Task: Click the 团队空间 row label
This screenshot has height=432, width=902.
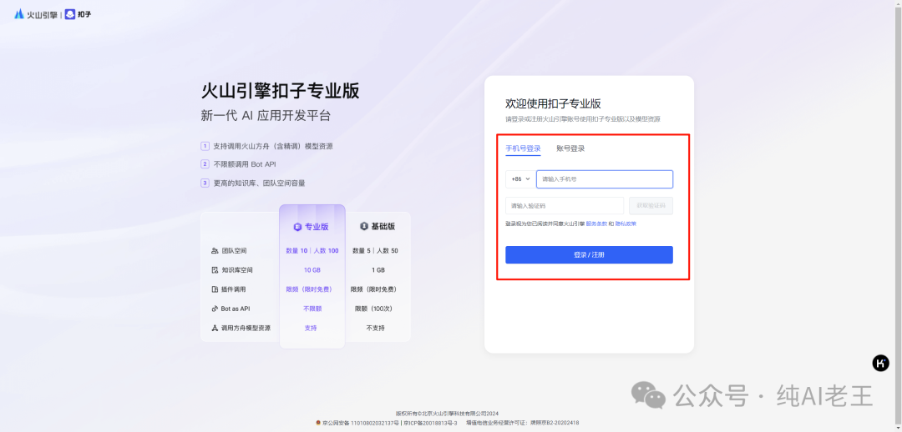Action: (234, 251)
